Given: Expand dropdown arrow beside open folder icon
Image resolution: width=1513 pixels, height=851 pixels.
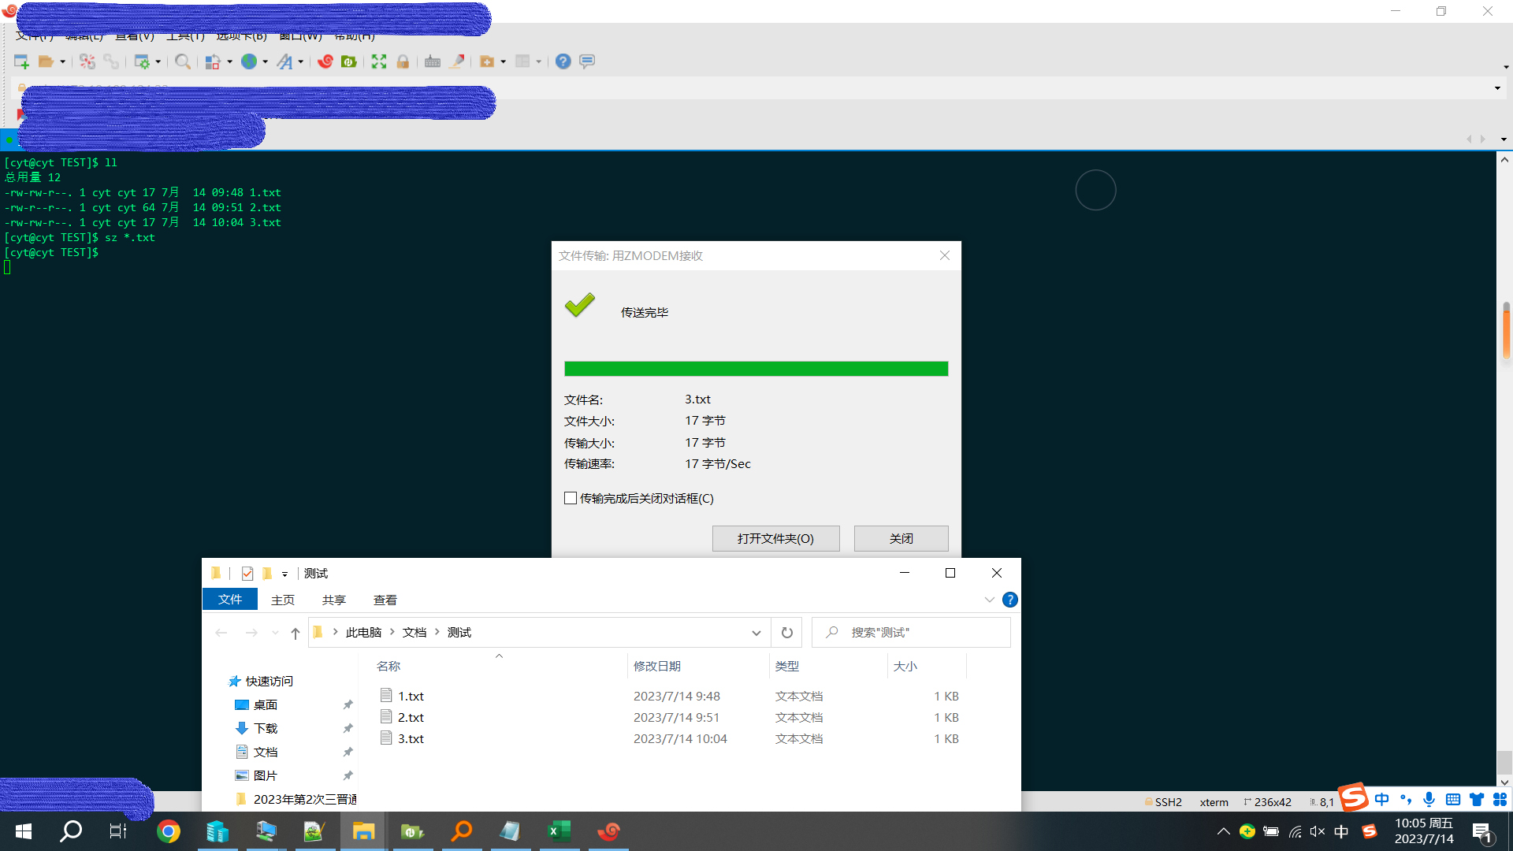Looking at the screenshot, I should click(x=63, y=61).
